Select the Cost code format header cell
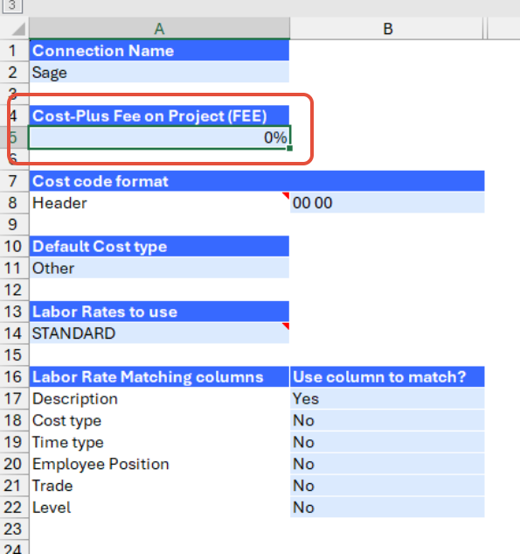 point(159,181)
